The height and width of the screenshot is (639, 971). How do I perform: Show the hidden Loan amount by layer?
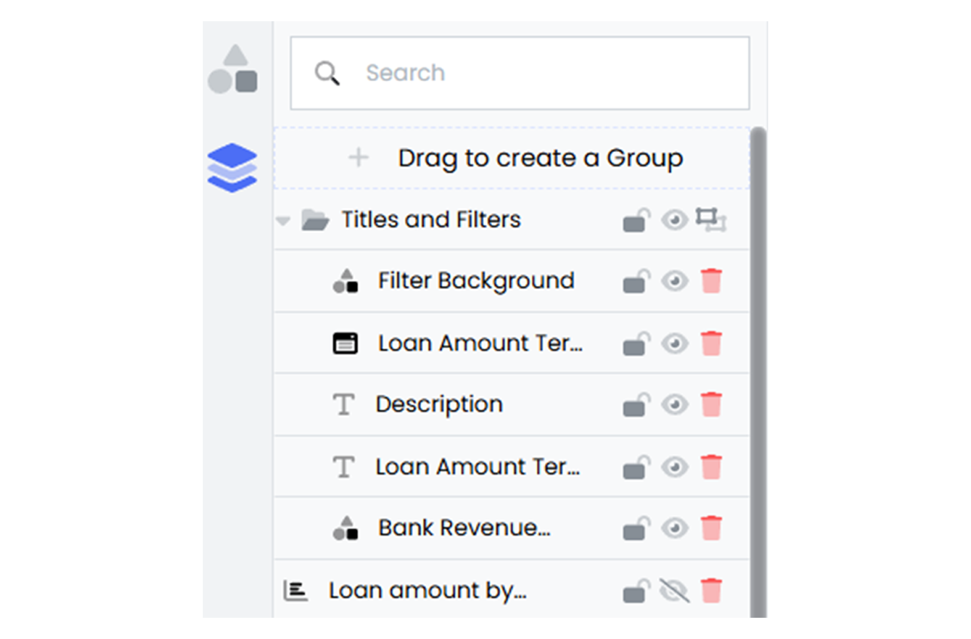pyautogui.click(x=675, y=589)
